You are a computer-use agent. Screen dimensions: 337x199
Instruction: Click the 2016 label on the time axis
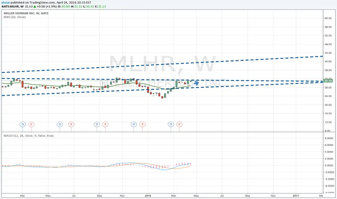pos(148,196)
